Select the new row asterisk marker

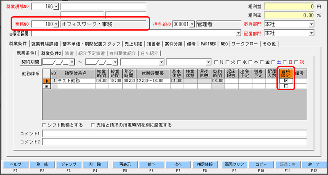[47, 86]
